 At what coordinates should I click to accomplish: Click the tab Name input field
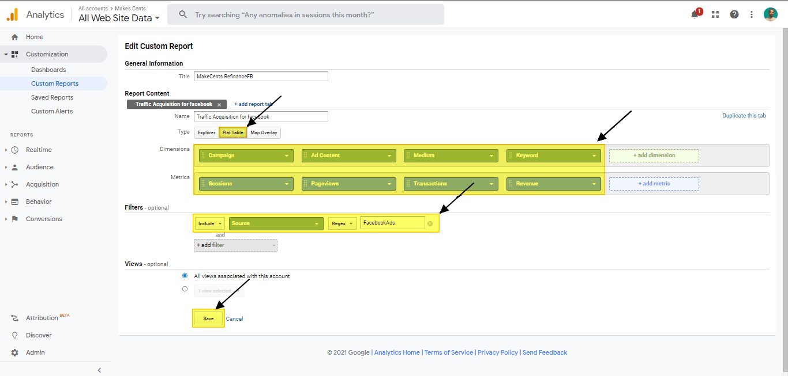pyautogui.click(x=261, y=116)
